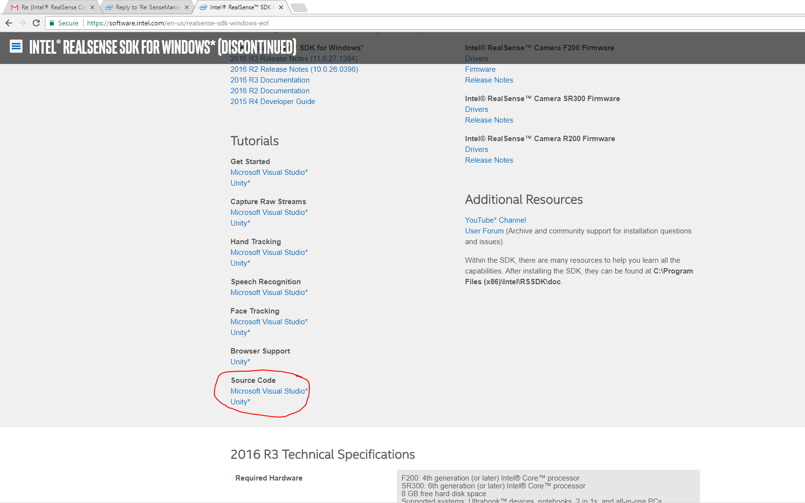
Task: Open the hamburger navigation menu
Action: point(16,46)
